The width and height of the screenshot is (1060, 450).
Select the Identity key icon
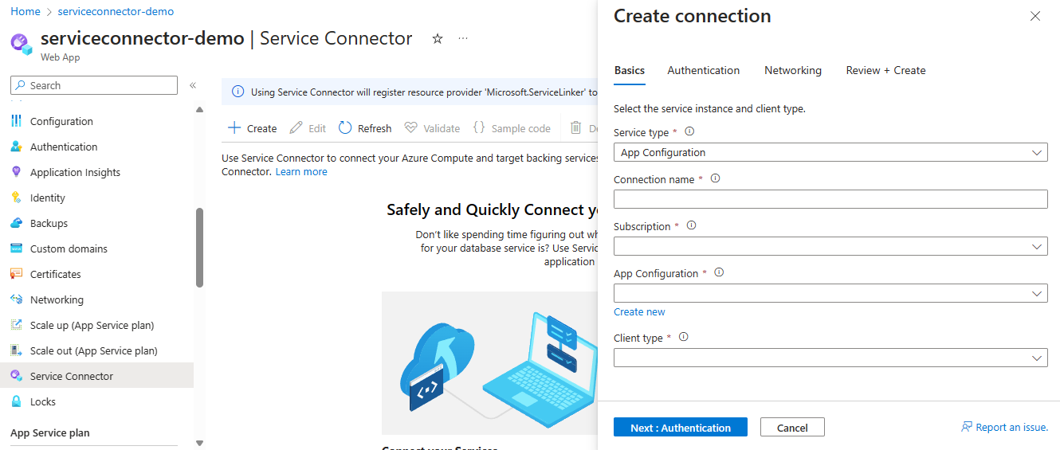pyautogui.click(x=16, y=198)
